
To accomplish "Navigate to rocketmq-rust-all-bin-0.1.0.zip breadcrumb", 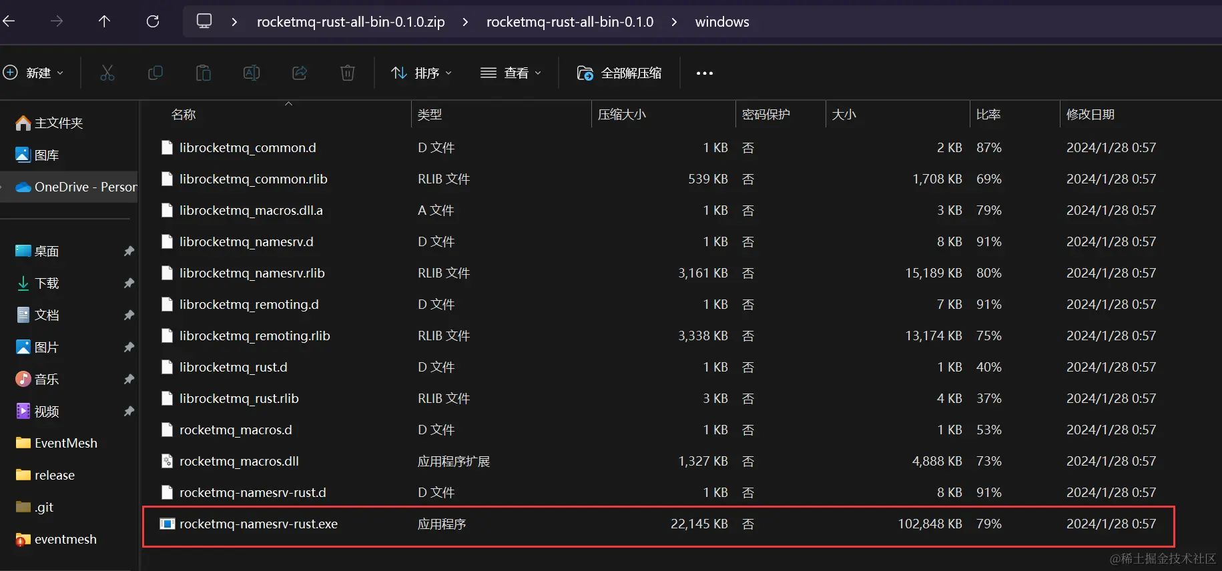I will [x=351, y=22].
